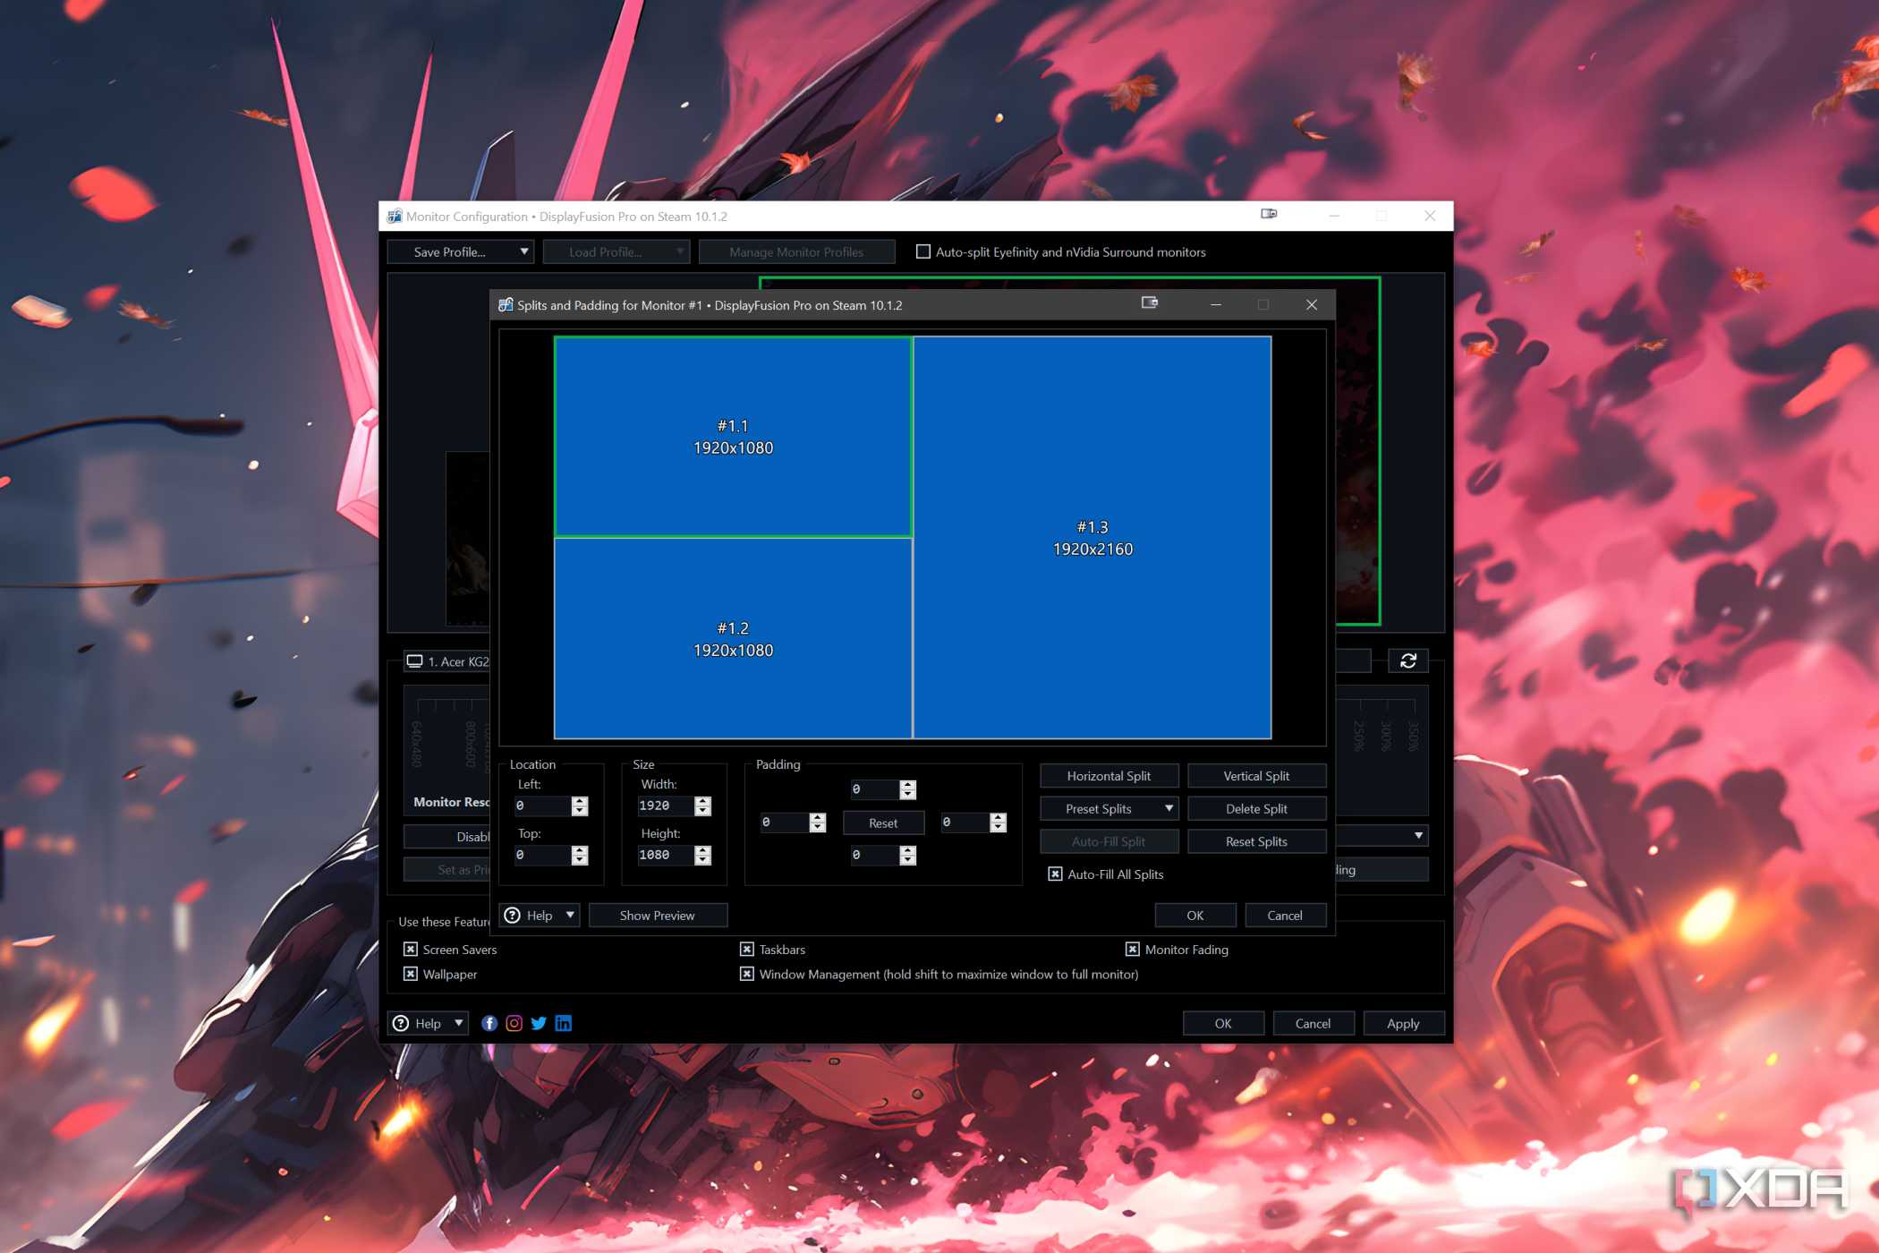Open the Save Profile dropdown

(461, 252)
